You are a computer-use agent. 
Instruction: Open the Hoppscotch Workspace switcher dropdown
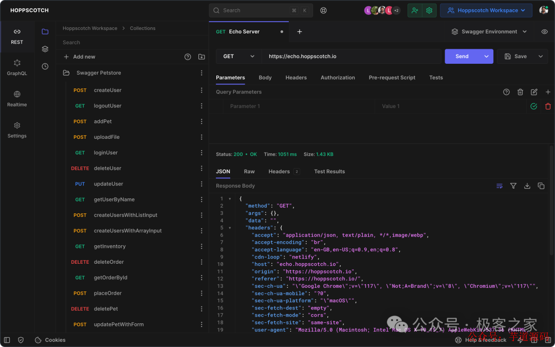point(486,11)
